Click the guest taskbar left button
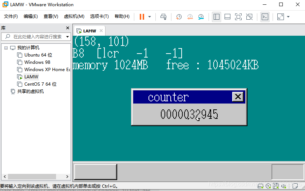Image resolution: width=305 pixels, height=191 pixels. click(95, 172)
